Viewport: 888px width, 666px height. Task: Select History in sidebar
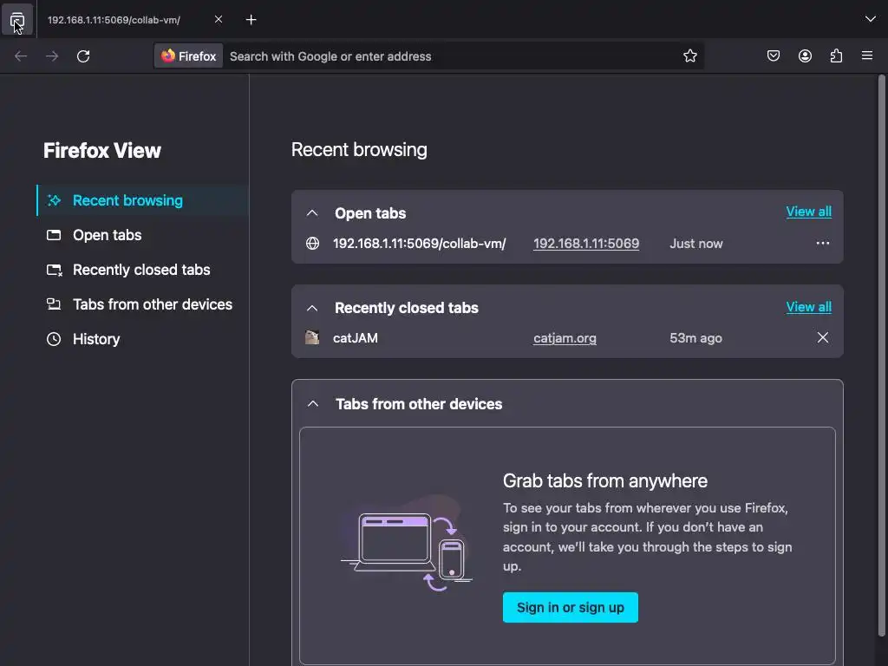[143, 339]
